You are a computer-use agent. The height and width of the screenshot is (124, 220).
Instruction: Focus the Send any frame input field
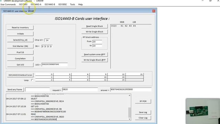click(37, 90)
